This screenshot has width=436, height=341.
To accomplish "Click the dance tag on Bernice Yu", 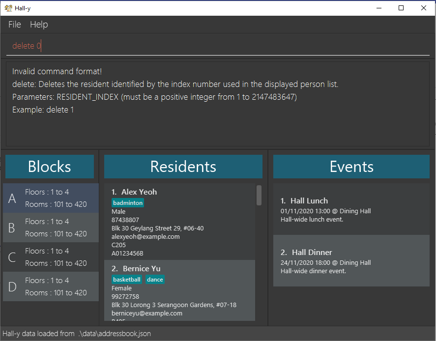I will point(155,280).
